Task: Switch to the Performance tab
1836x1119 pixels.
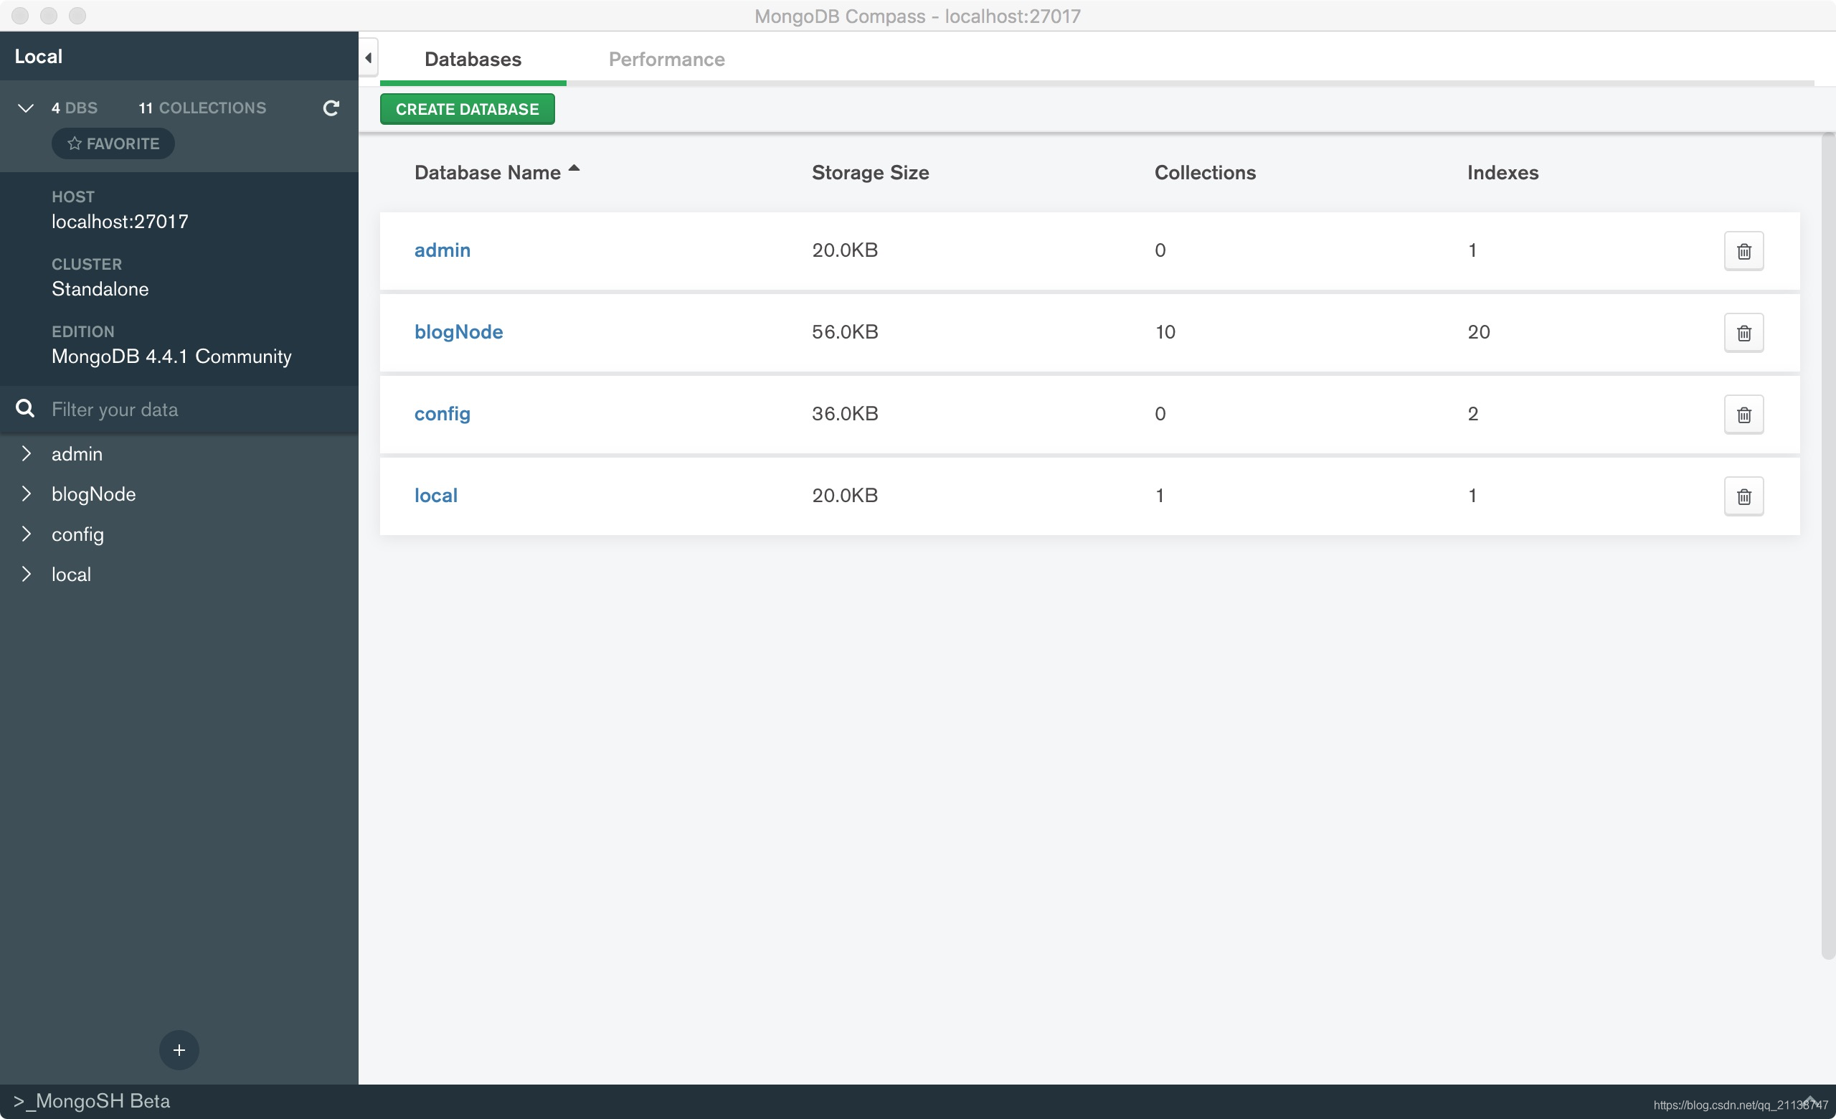Action: point(666,60)
